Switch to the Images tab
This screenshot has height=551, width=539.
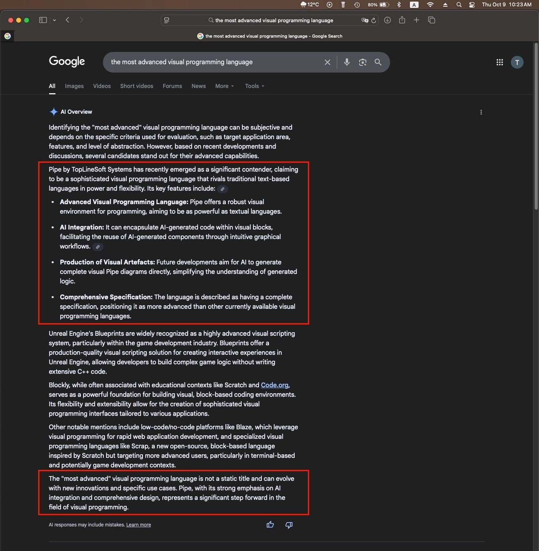pyautogui.click(x=74, y=86)
